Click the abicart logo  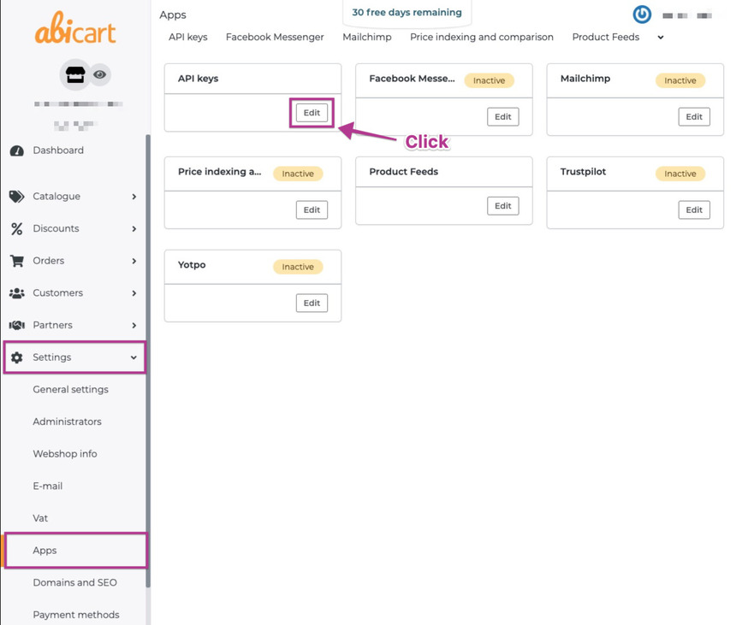pos(74,32)
